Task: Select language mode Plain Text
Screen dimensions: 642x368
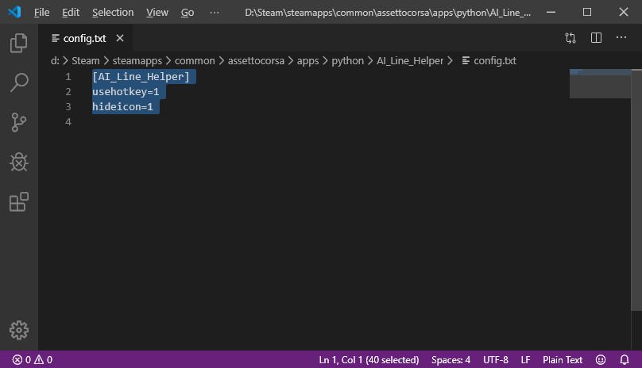Action: tap(563, 359)
